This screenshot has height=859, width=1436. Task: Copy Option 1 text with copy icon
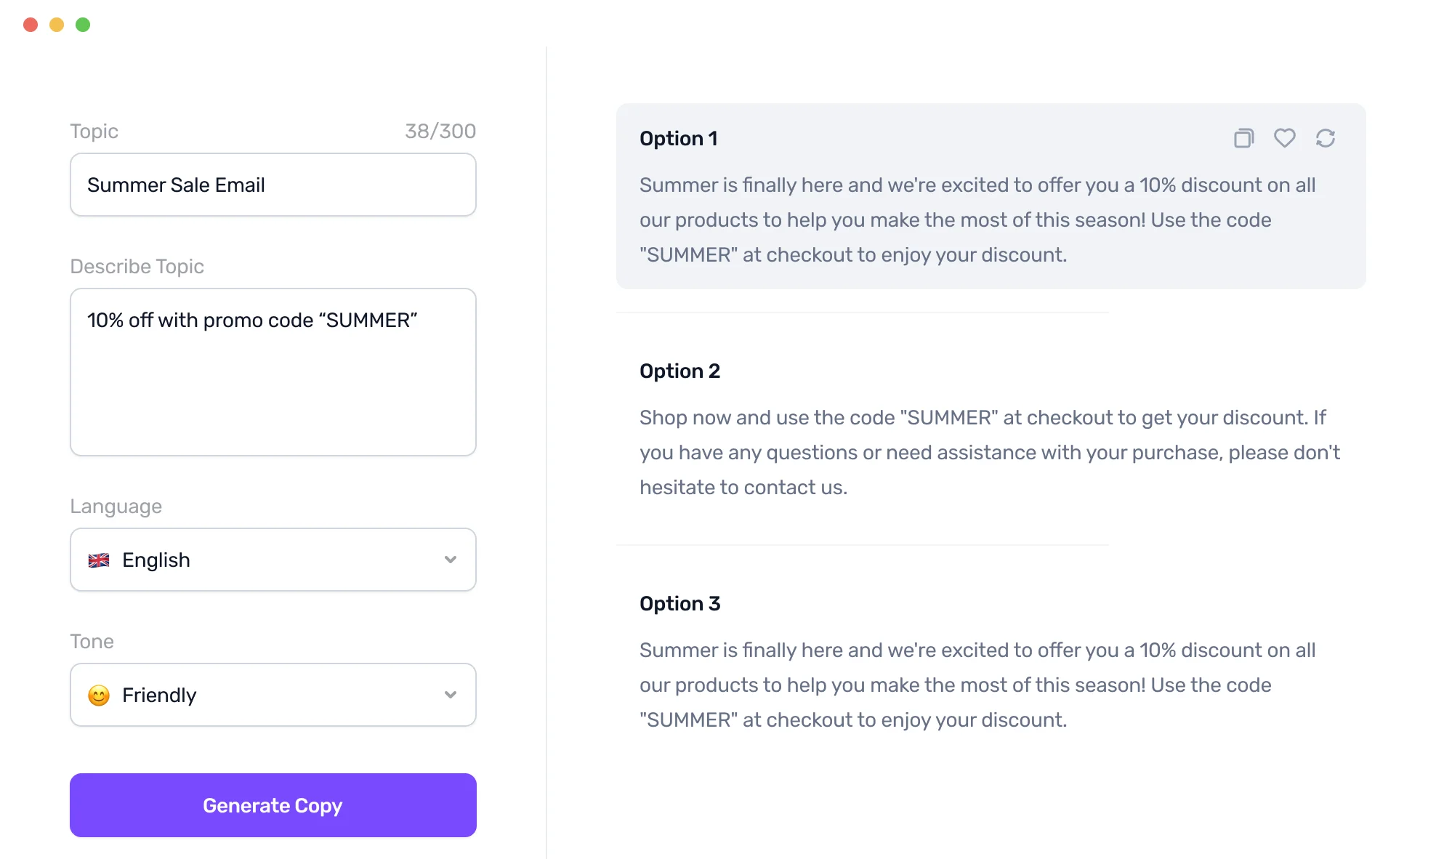point(1243,138)
